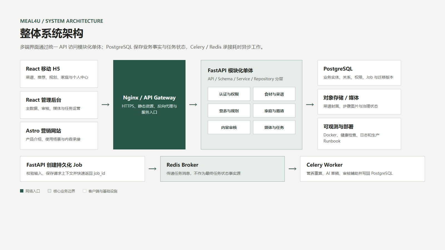Viewport: 445px width, 250px height.
Task: Click the light green 核心业务边界 legend swatch
Action: point(50,191)
